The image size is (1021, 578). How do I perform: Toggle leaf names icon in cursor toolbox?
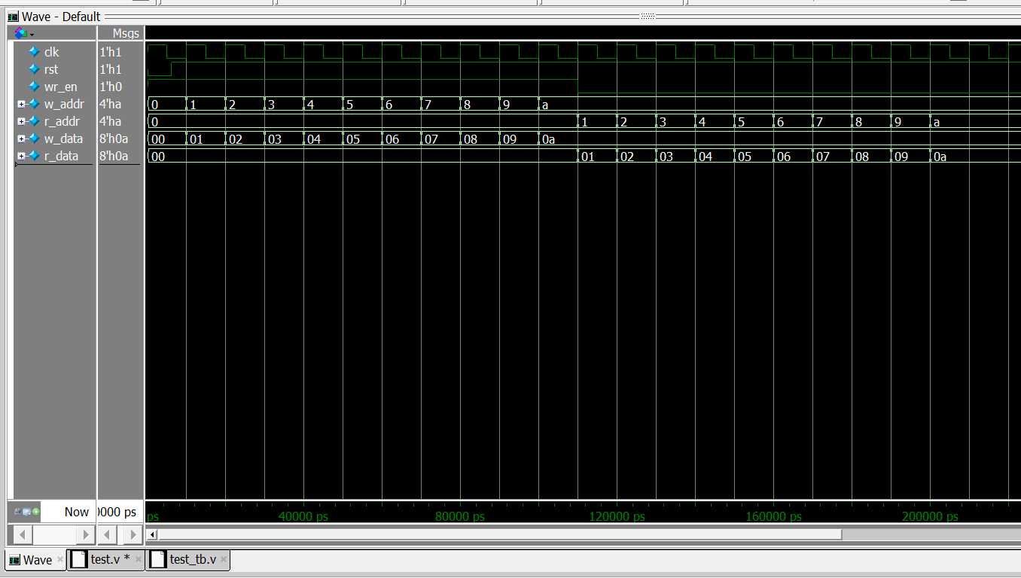(18, 512)
